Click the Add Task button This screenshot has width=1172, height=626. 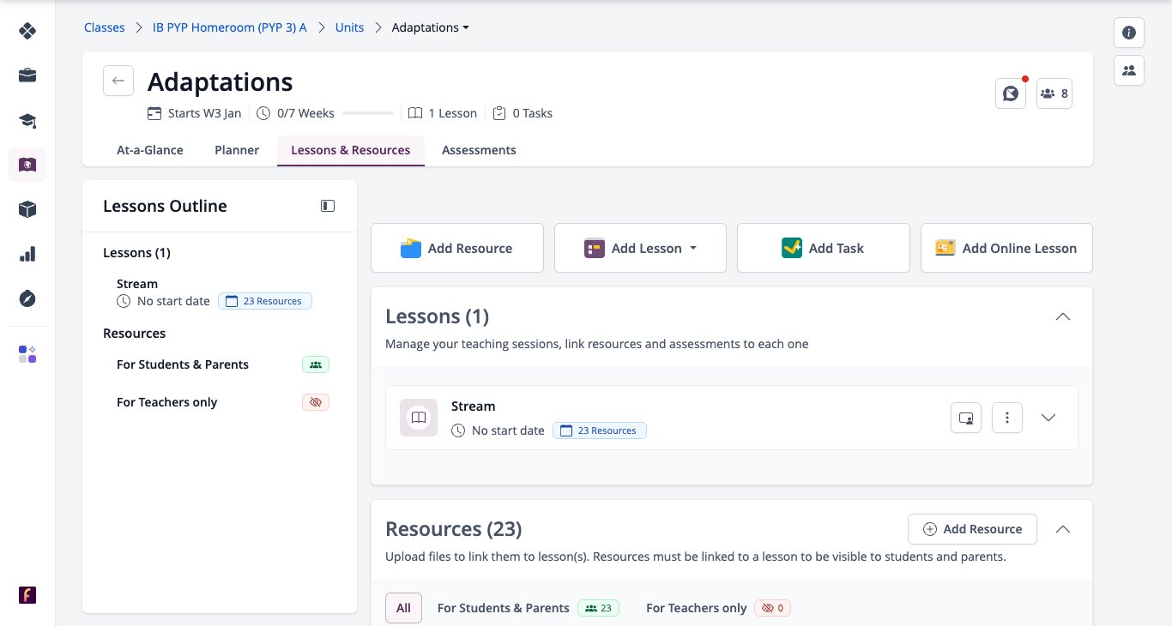tap(824, 248)
